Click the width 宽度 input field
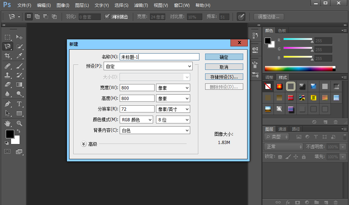The image size is (349, 205). (x=137, y=88)
